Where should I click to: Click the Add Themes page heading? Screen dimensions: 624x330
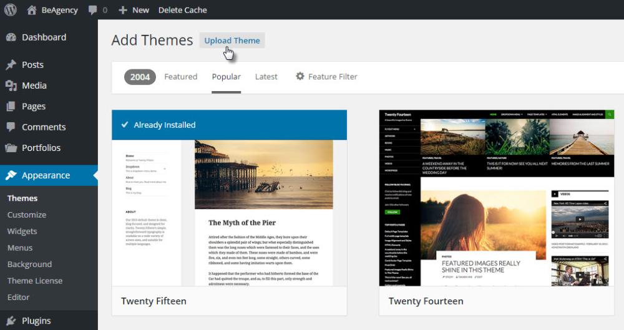pyautogui.click(x=152, y=40)
